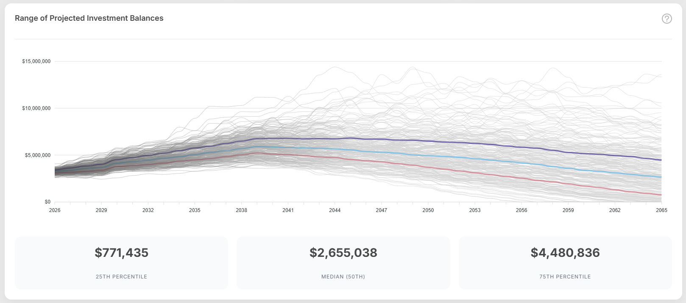Image resolution: width=686 pixels, height=303 pixels.
Task: Click the 2038 x-axis year label
Action: 241,210
